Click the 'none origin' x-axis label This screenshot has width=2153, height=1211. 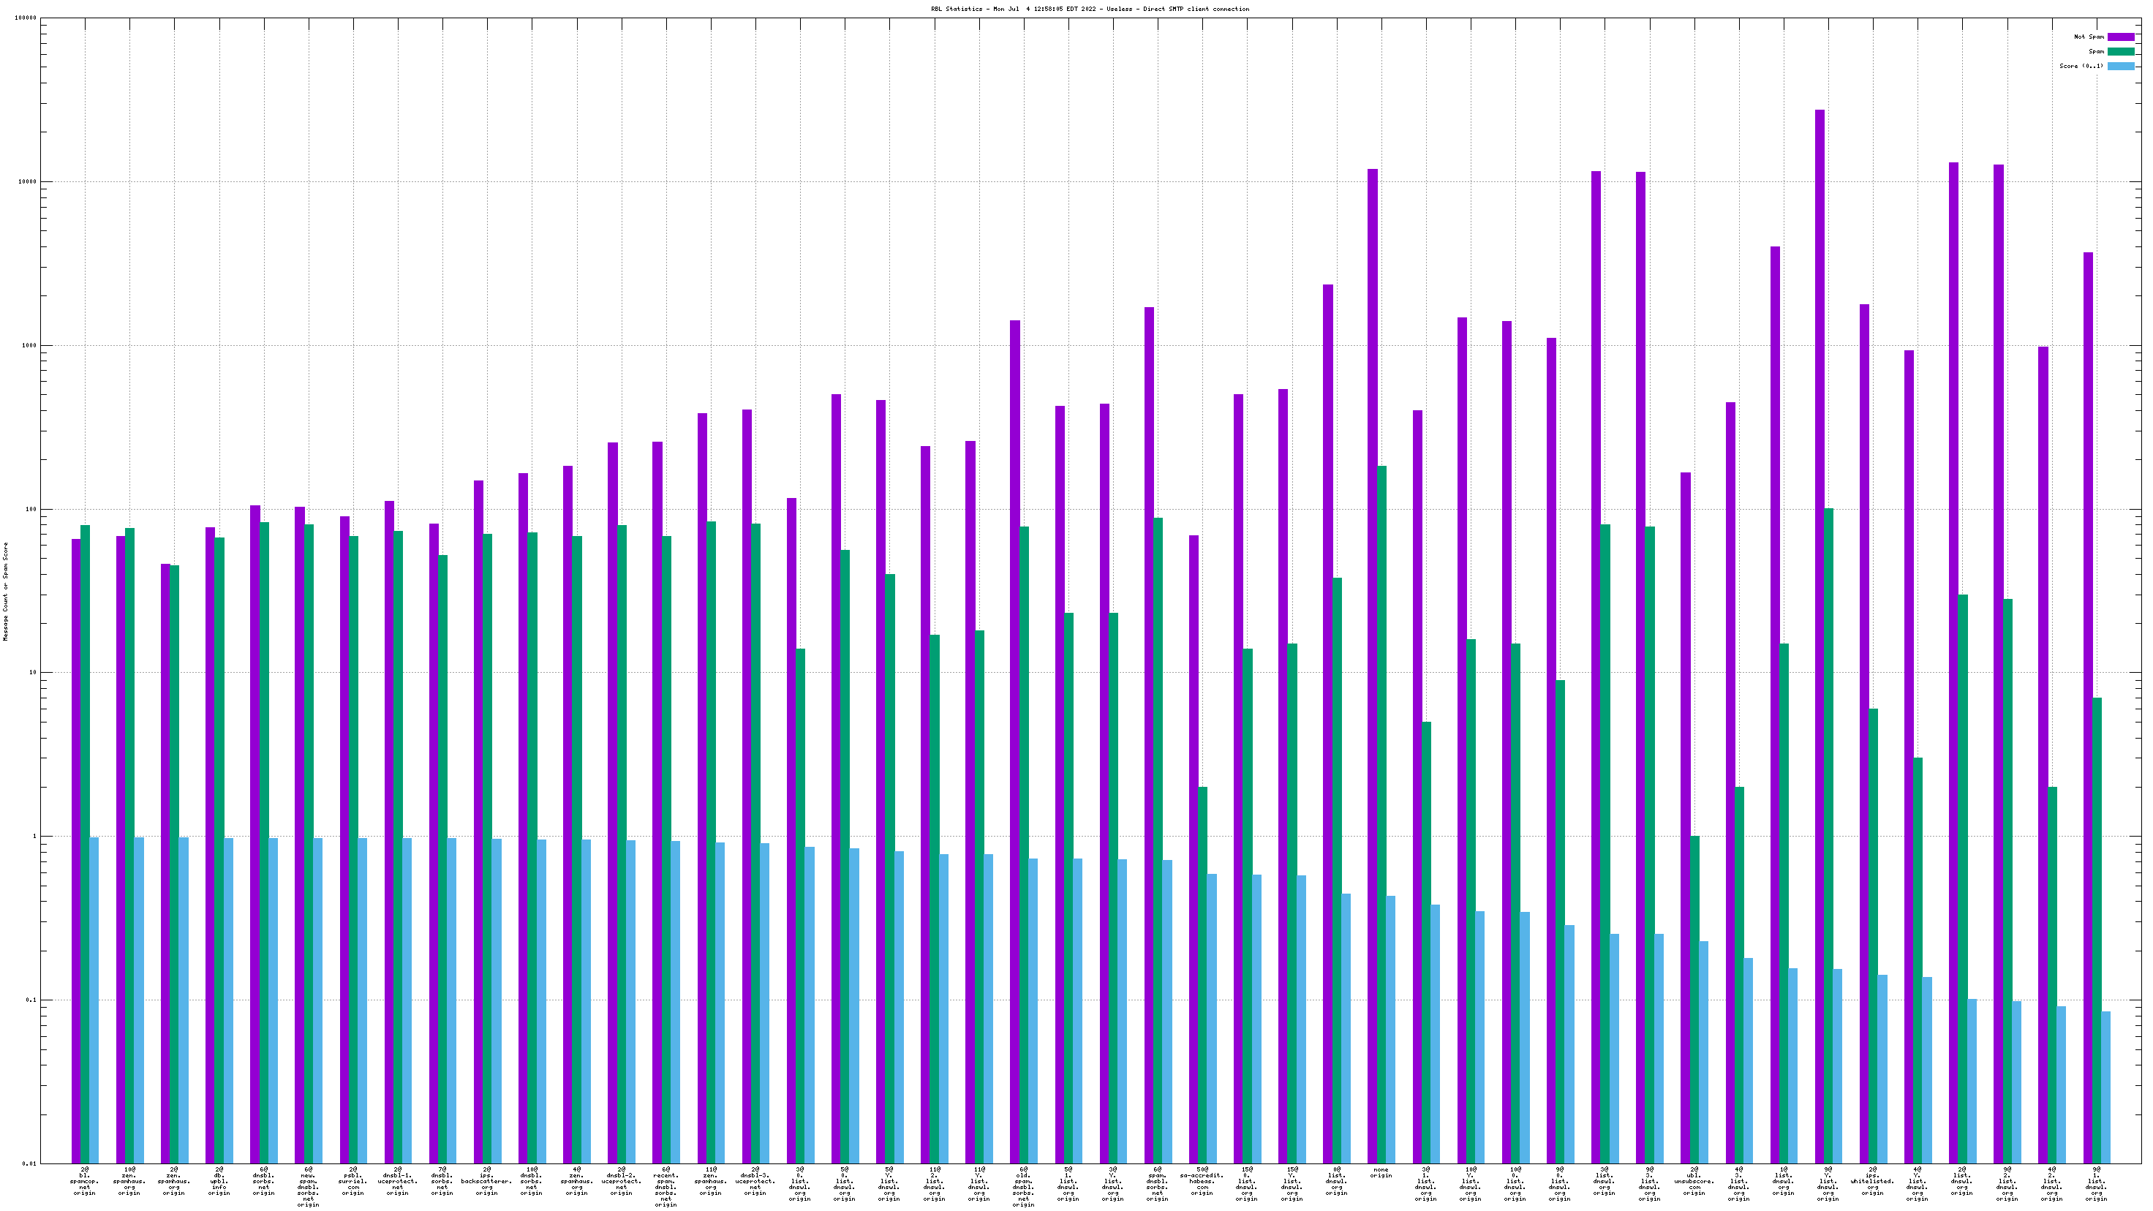click(x=1380, y=1172)
